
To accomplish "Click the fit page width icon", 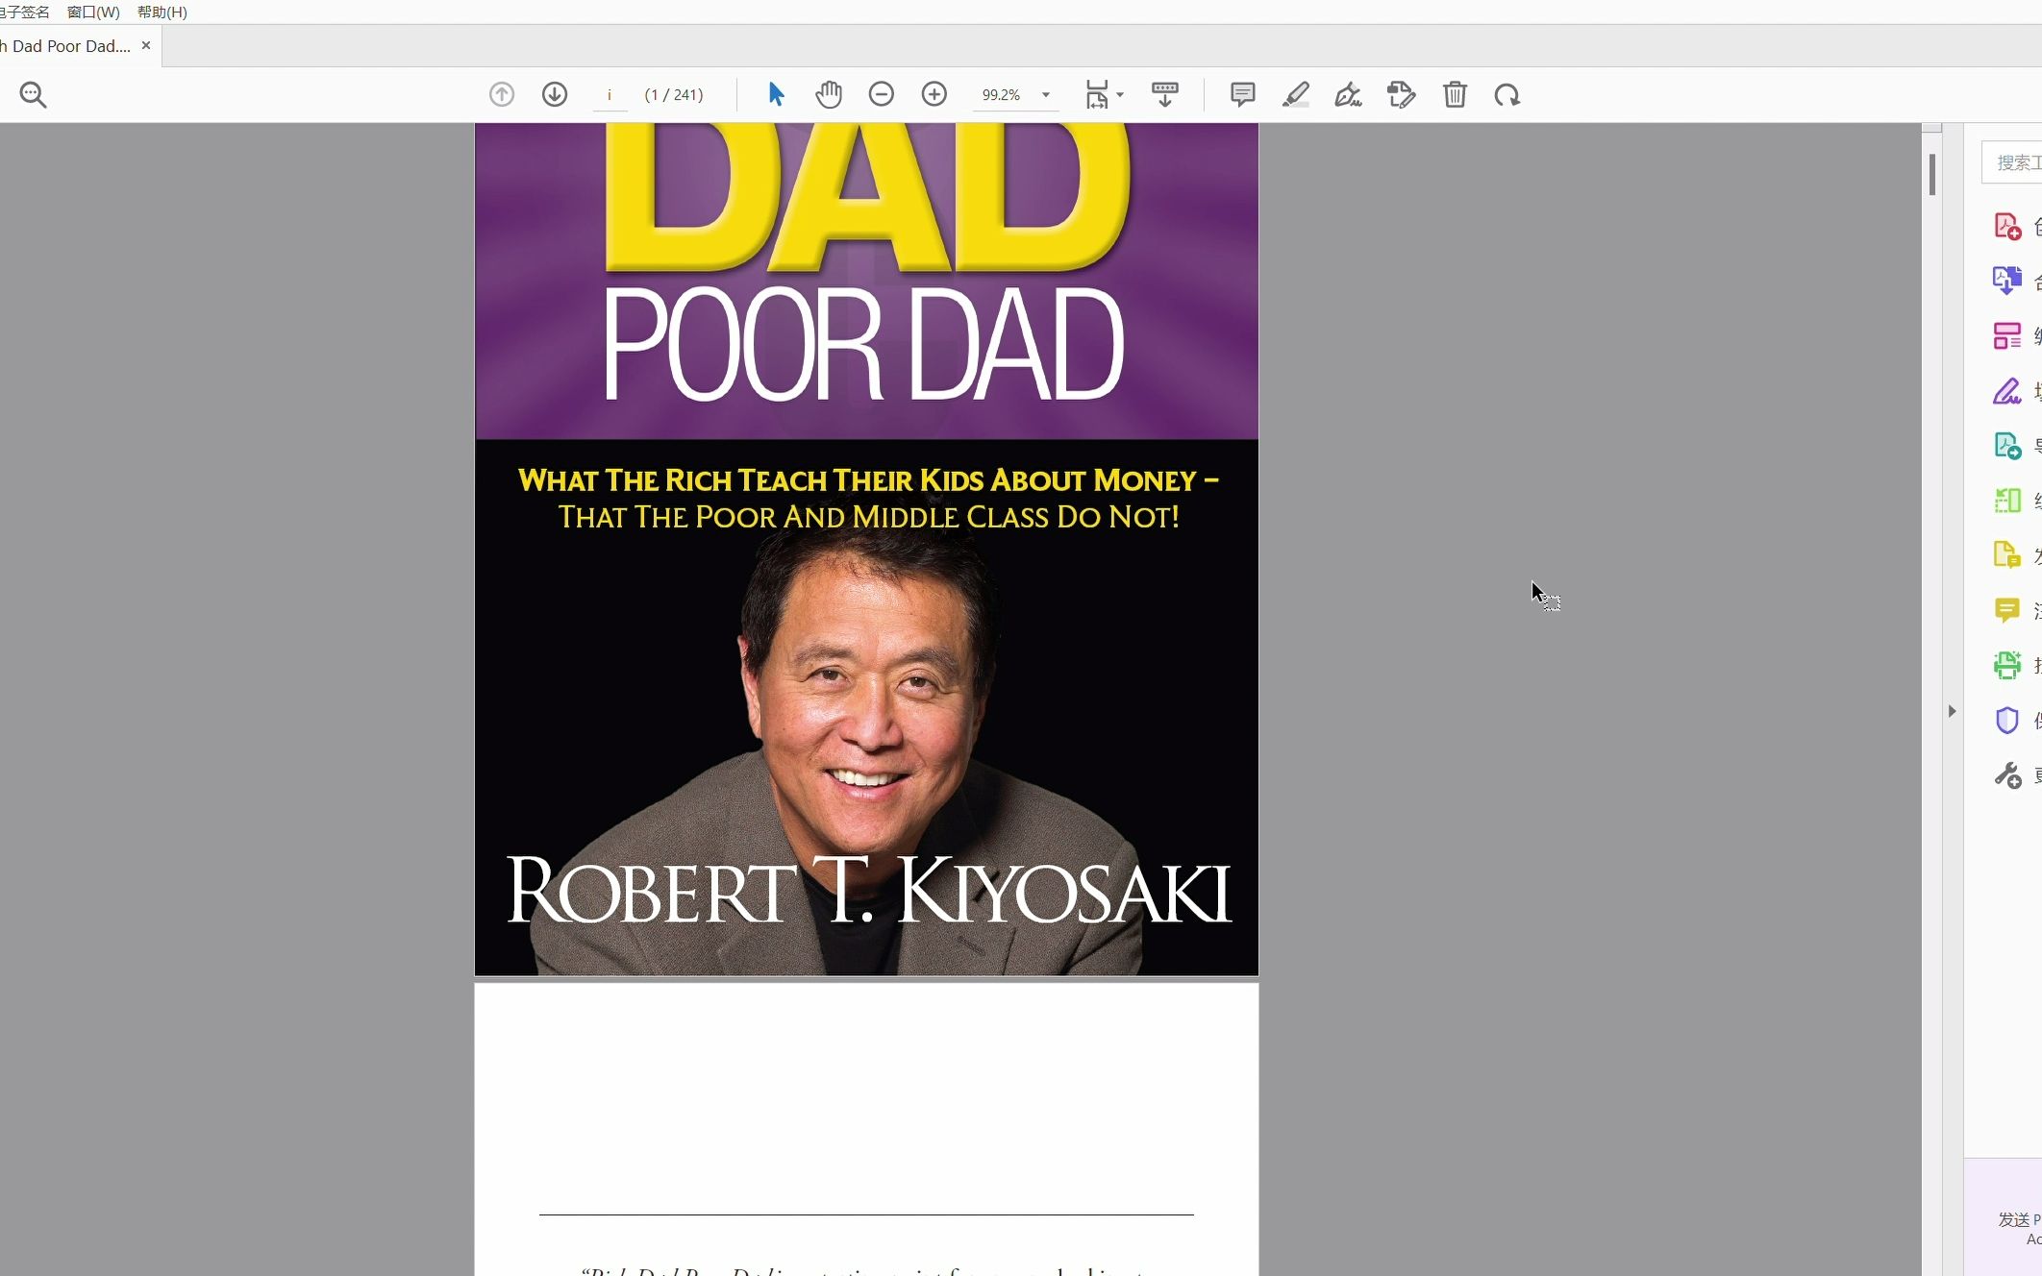I will click(1097, 94).
